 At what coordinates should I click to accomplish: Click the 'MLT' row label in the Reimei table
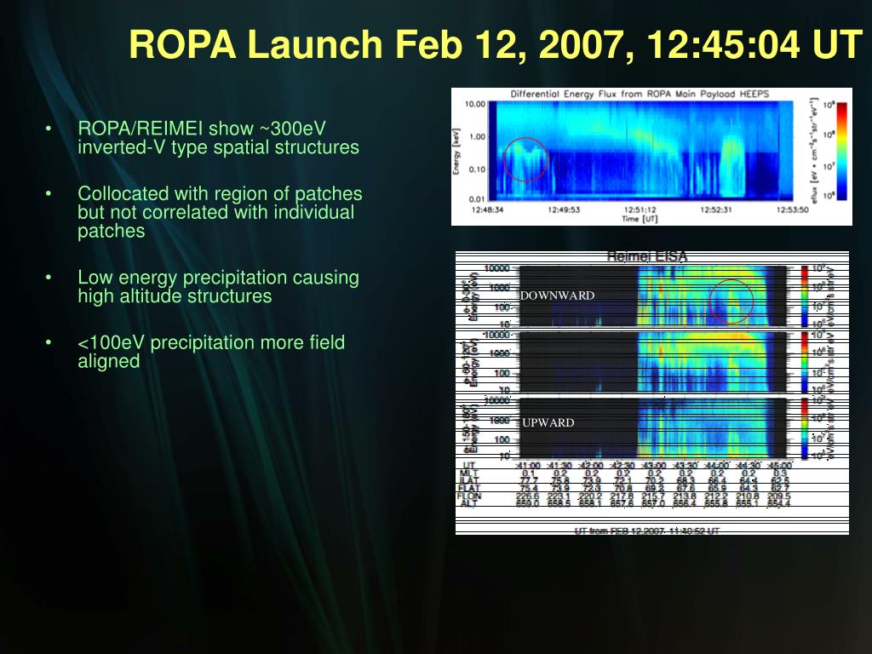pos(469,473)
